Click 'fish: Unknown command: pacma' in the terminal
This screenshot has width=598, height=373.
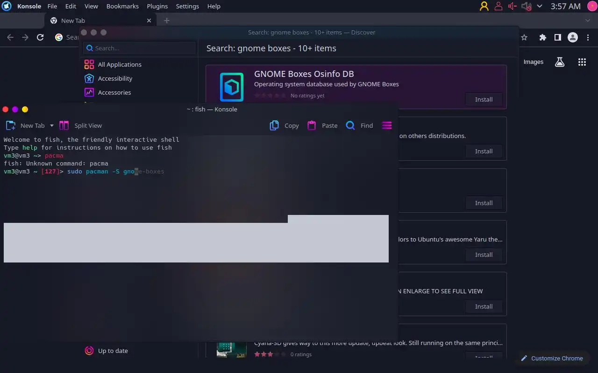pyautogui.click(x=56, y=164)
